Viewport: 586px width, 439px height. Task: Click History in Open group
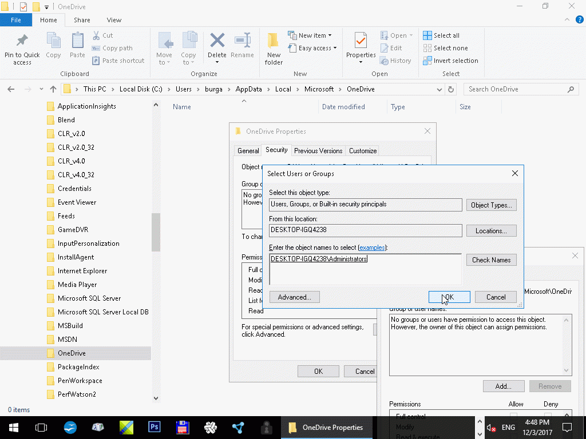pyautogui.click(x=395, y=61)
